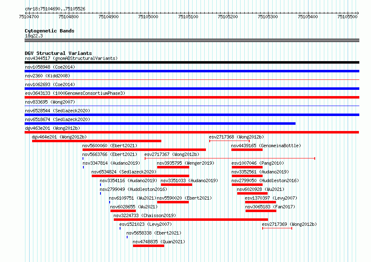The image size is (371, 262).
Task: Click nsv3065183 (Fan2017) label
Action: pos(270,207)
